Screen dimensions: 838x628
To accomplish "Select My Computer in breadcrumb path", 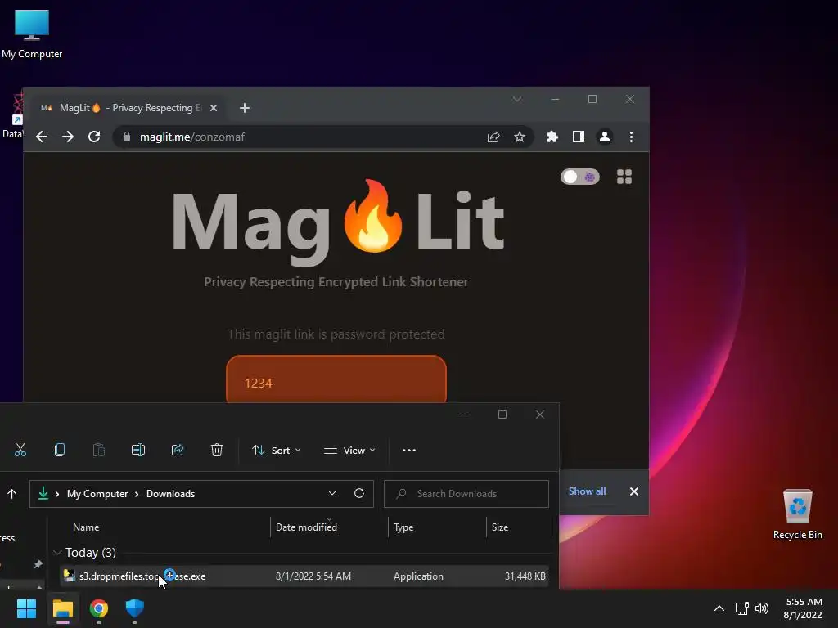I will point(97,494).
